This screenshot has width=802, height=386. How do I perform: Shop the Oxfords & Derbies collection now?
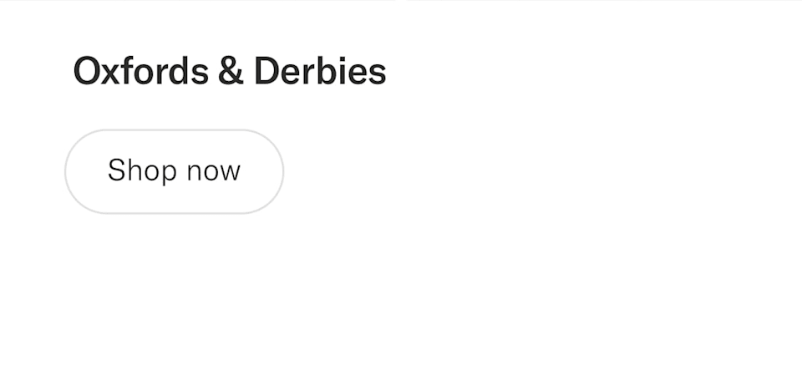point(174,171)
